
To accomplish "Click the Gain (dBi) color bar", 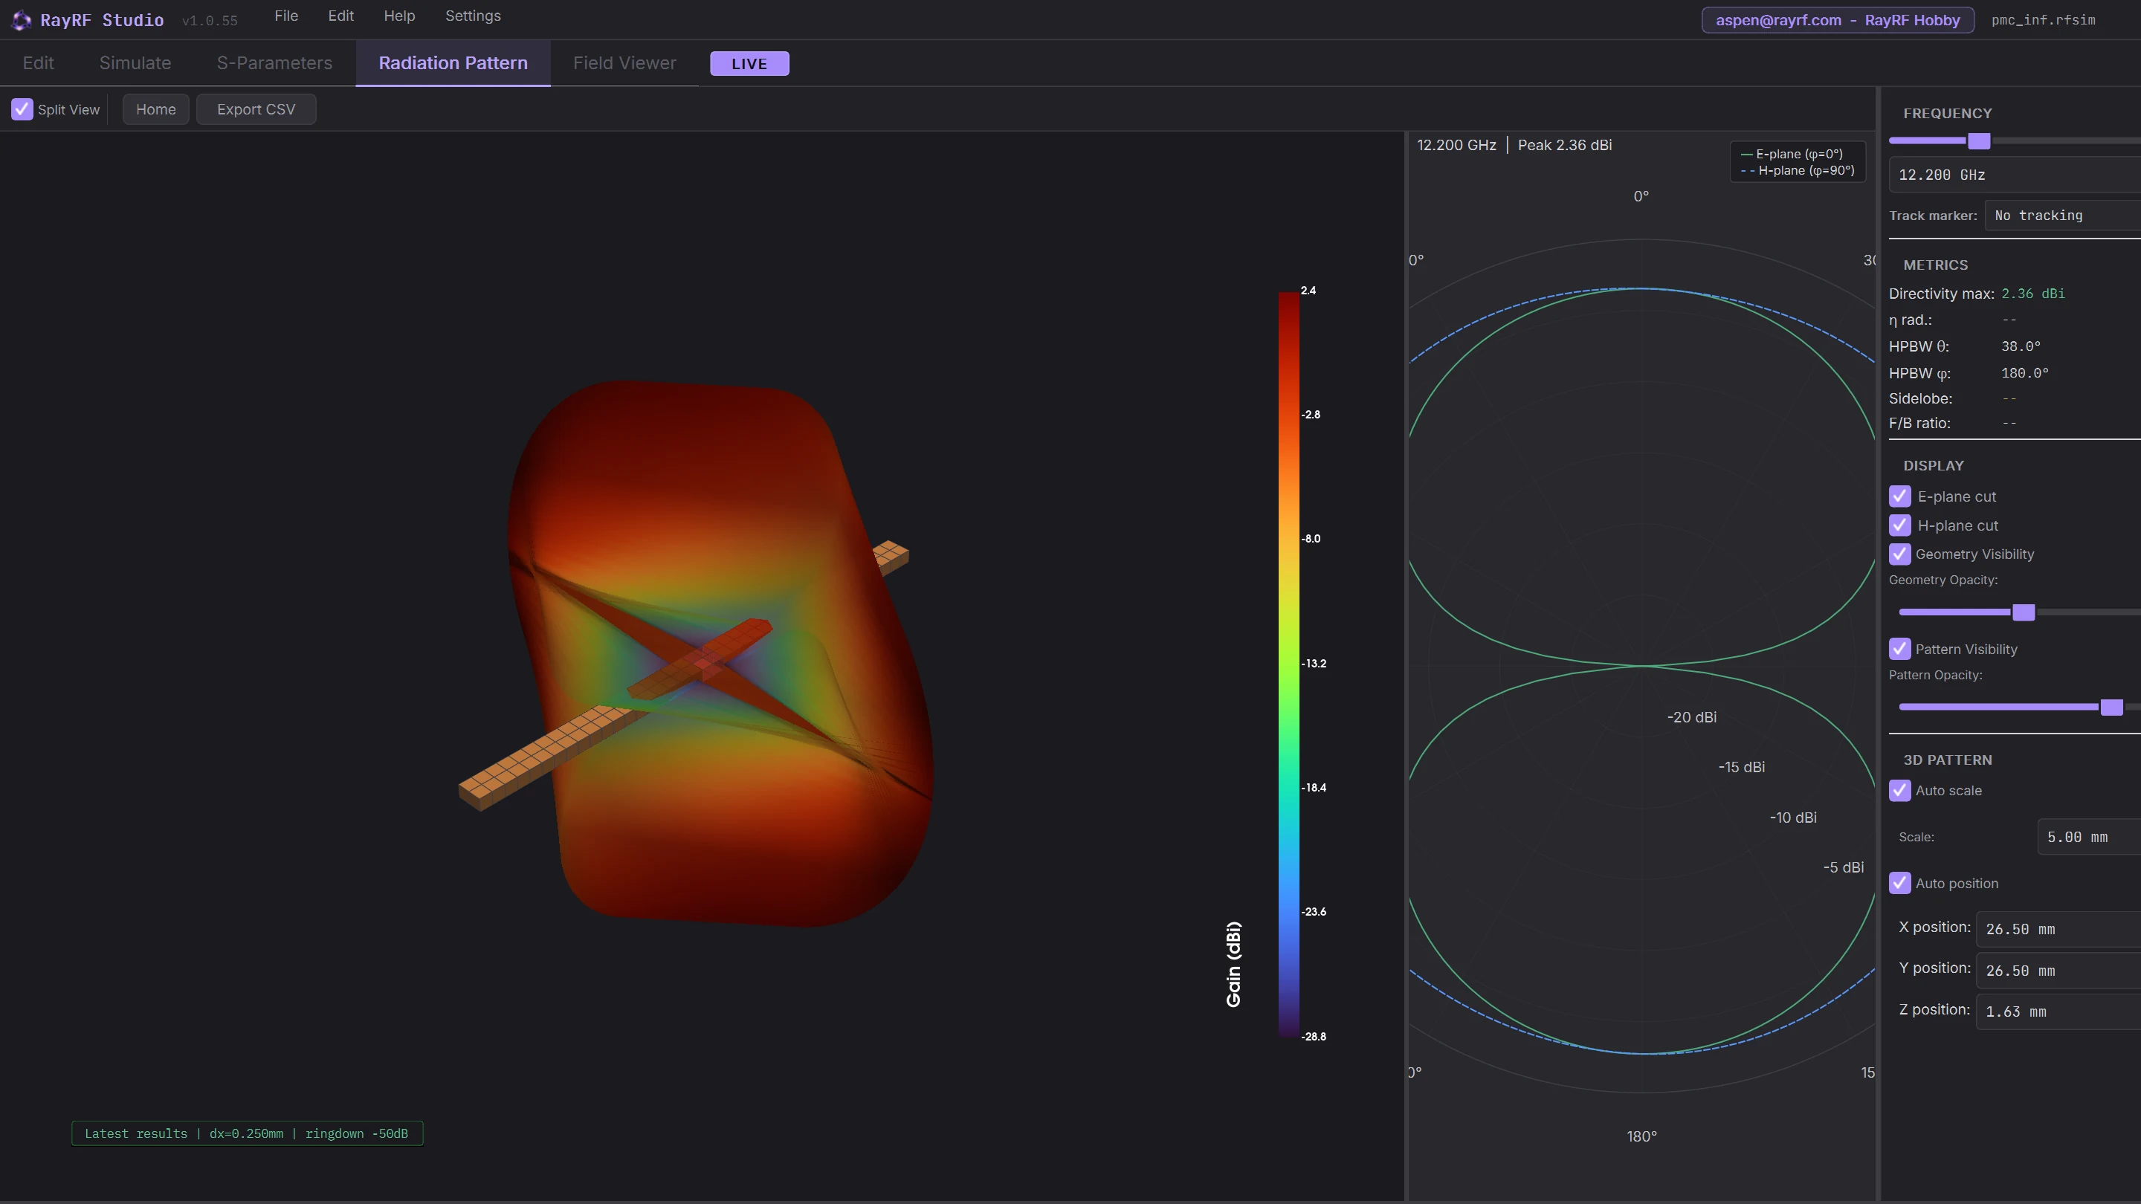I will pos(1288,664).
